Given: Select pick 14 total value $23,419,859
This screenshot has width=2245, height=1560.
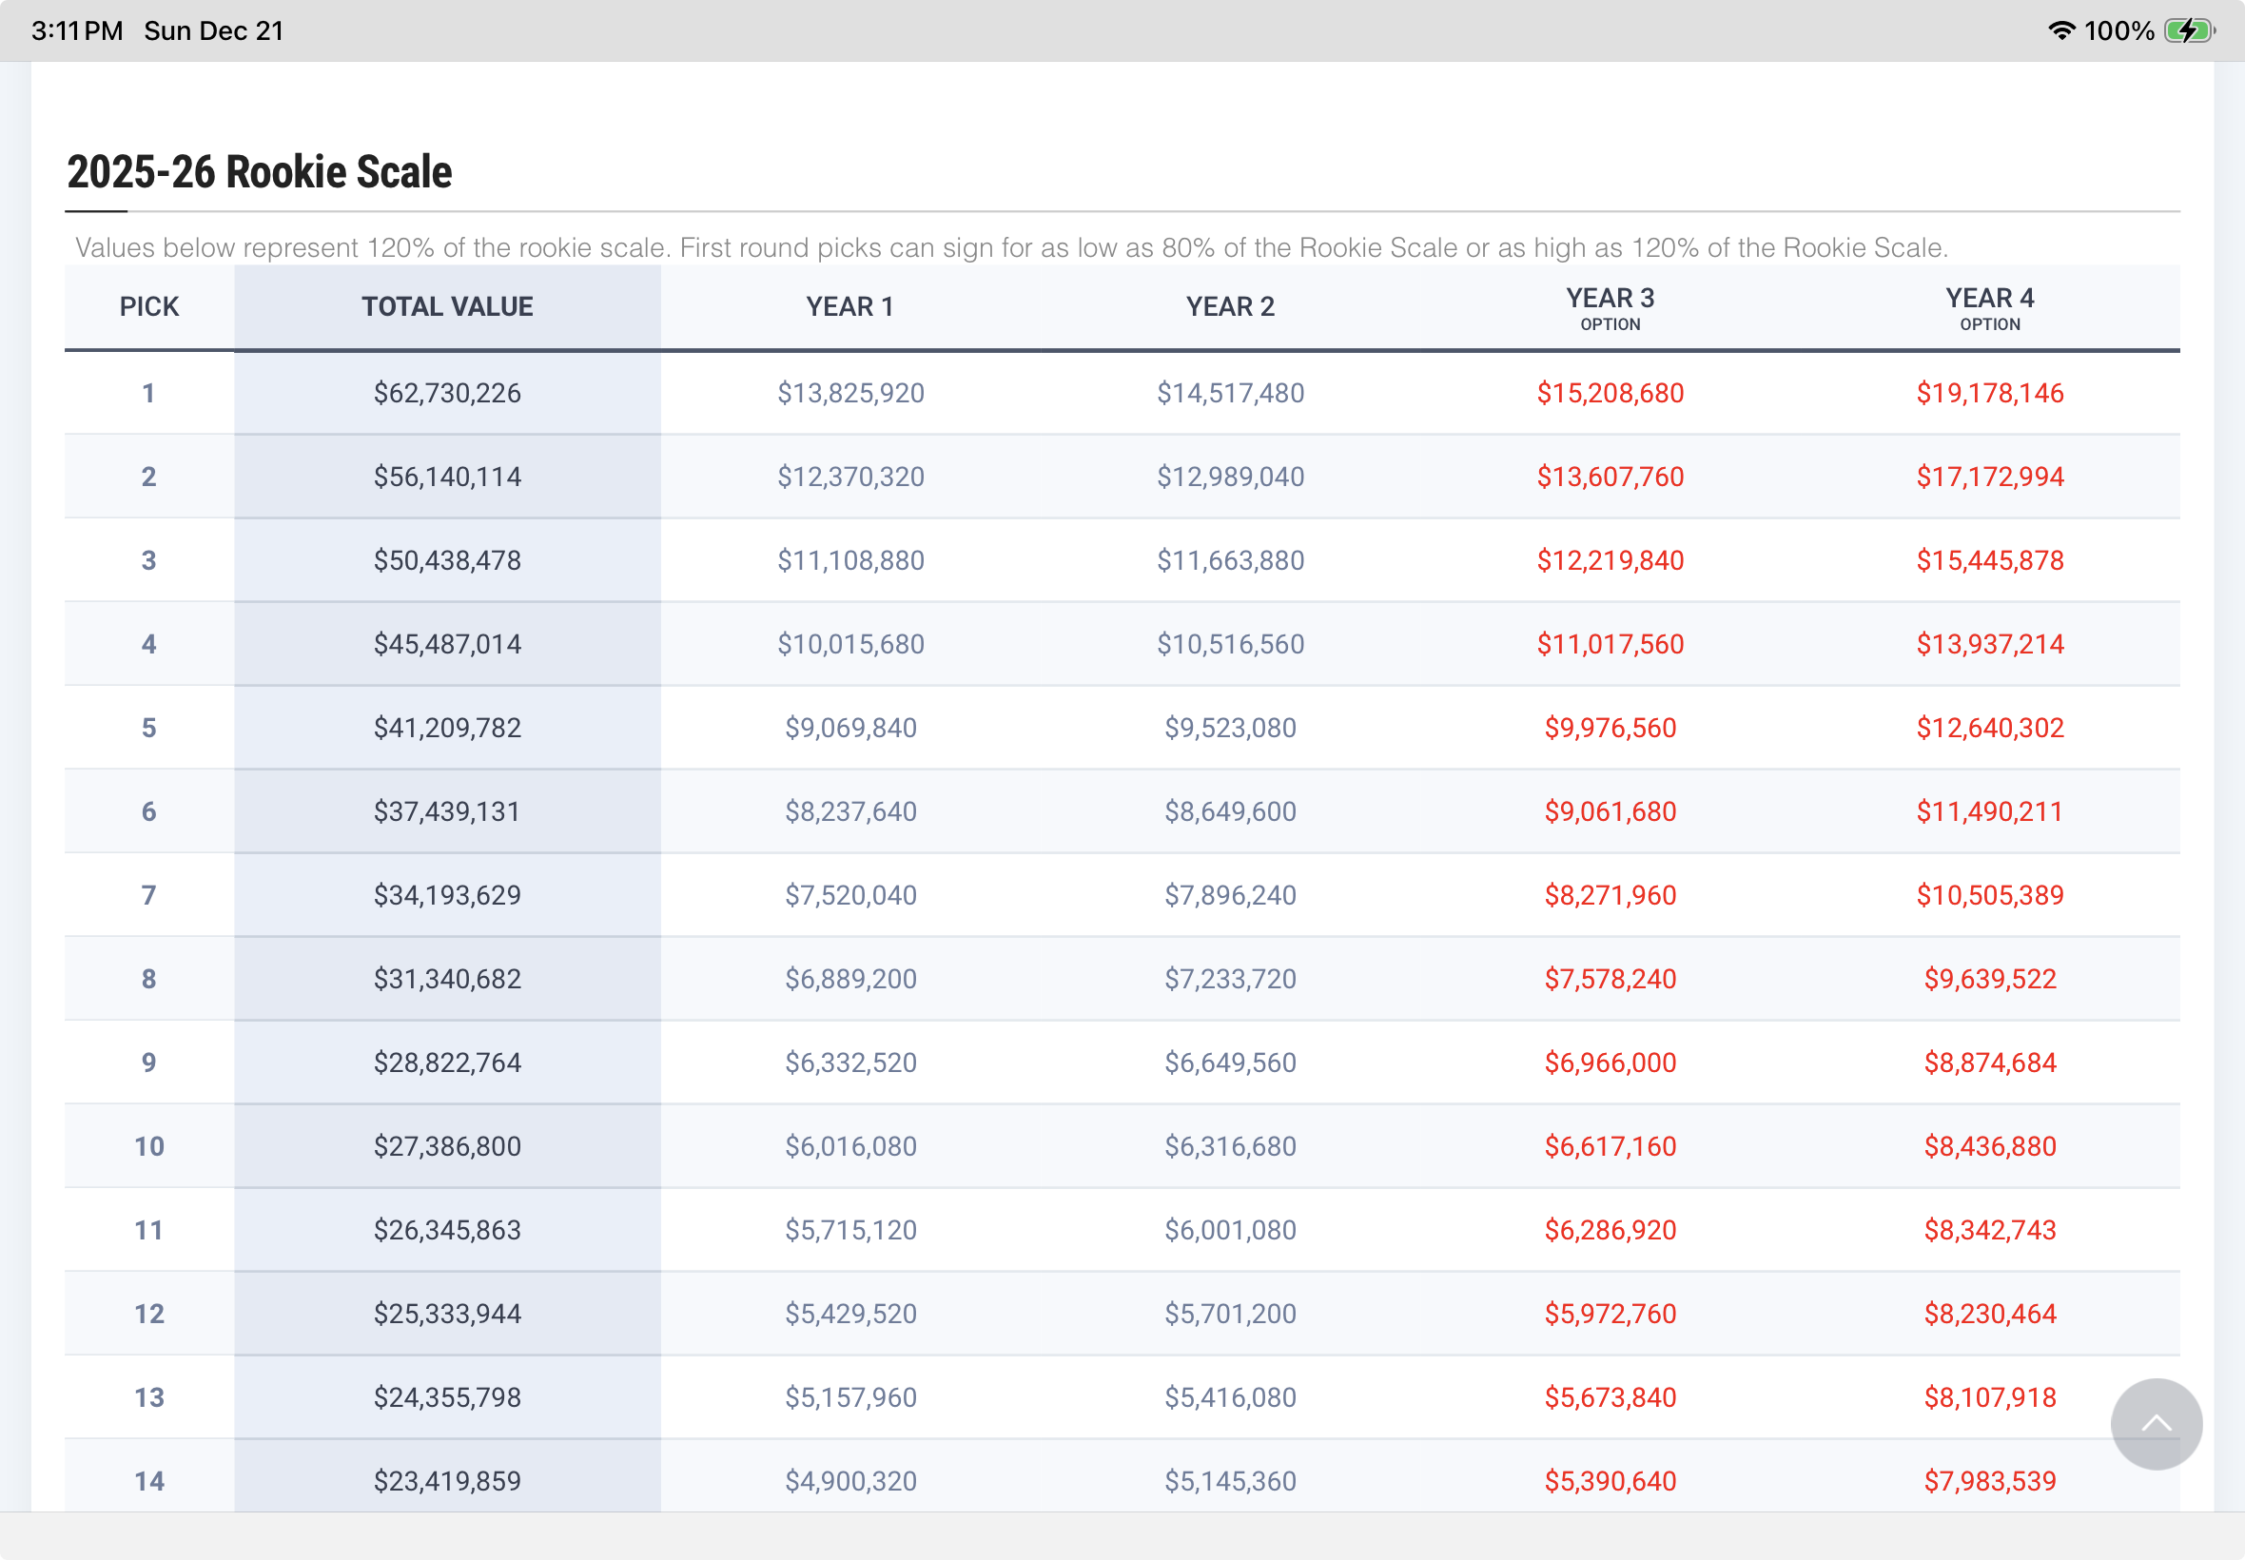Looking at the screenshot, I should [x=447, y=1481].
